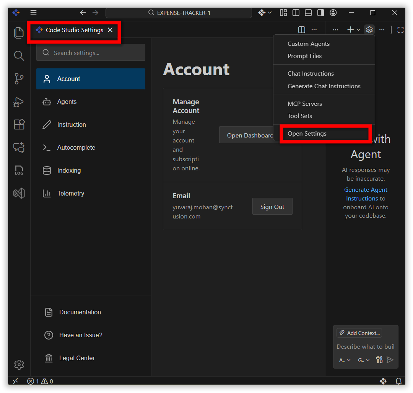Toggle the primary side bar layout icon
The height and width of the screenshot is (393, 413).
(296, 13)
